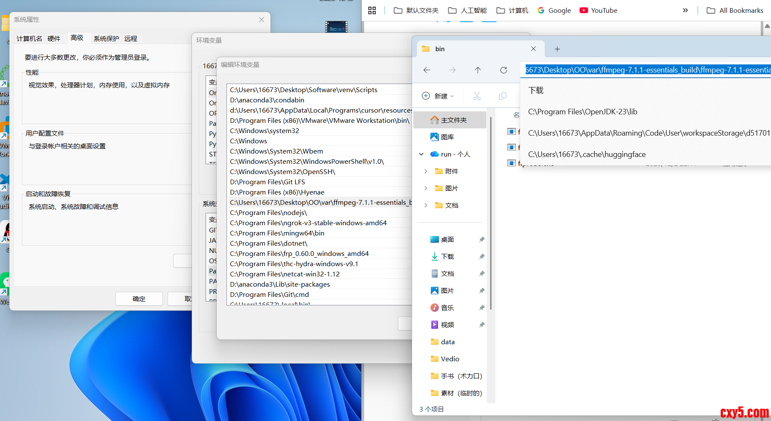Click the Up directory arrow in Explorer
This screenshot has height=421, width=771.
click(x=478, y=70)
